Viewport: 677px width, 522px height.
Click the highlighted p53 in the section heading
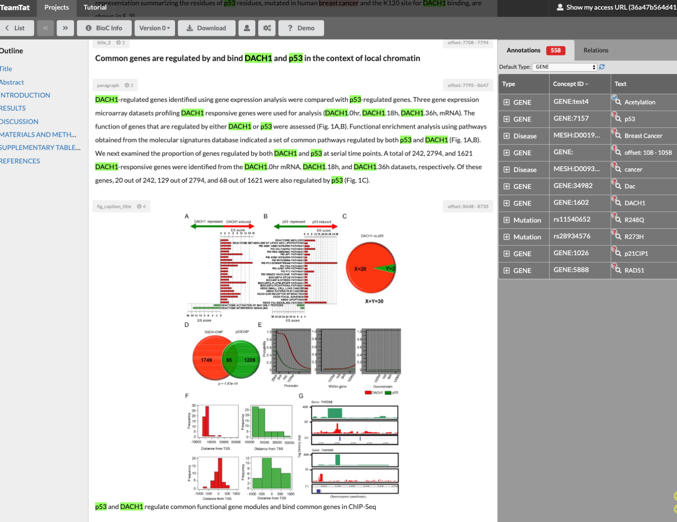pos(295,58)
